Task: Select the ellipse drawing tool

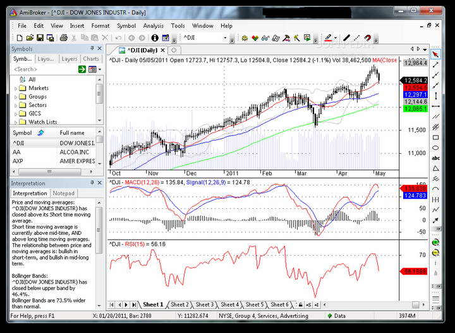Action: point(435,148)
